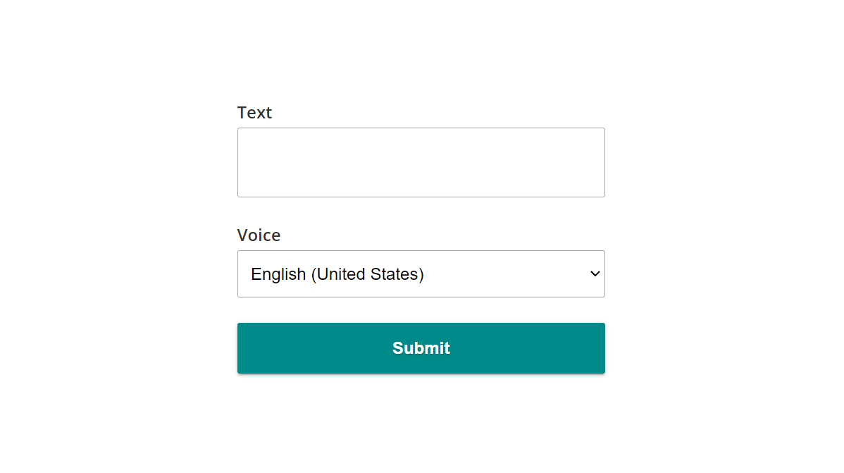844x473 pixels.
Task: Click the current voice value in selector
Action: 337,274
